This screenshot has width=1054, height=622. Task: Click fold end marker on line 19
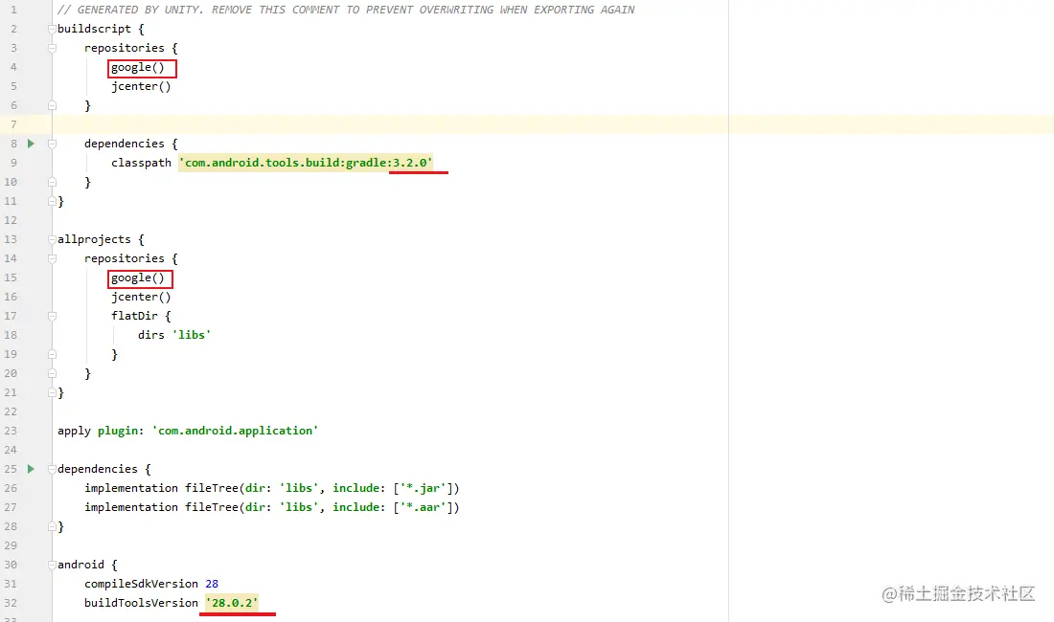click(52, 354)
